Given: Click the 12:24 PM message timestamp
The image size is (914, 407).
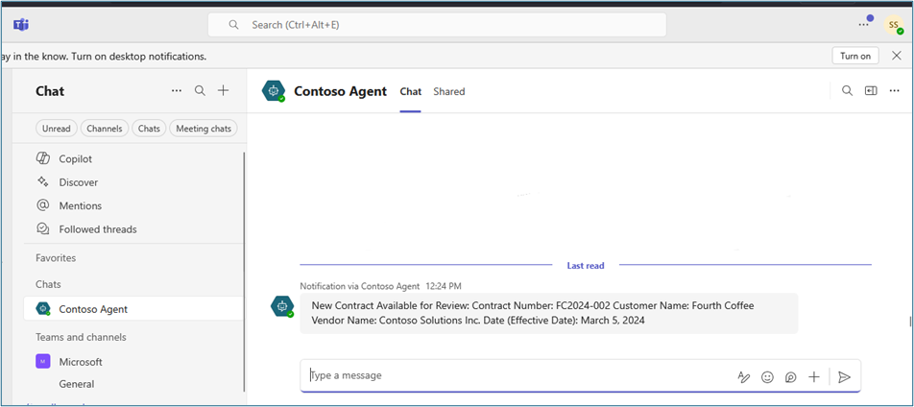Looking at the screenshot, I should coord(444,286).
